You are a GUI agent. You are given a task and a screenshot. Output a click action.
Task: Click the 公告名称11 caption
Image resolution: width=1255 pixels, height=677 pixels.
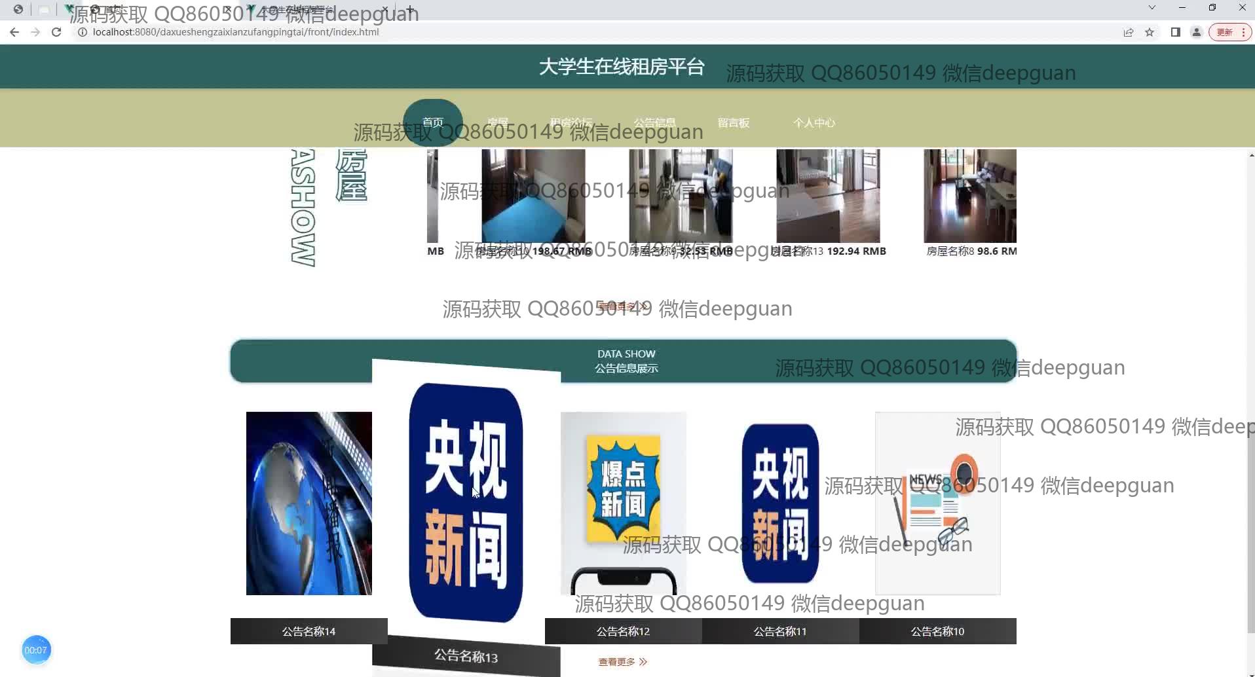[x=780, y=631]
